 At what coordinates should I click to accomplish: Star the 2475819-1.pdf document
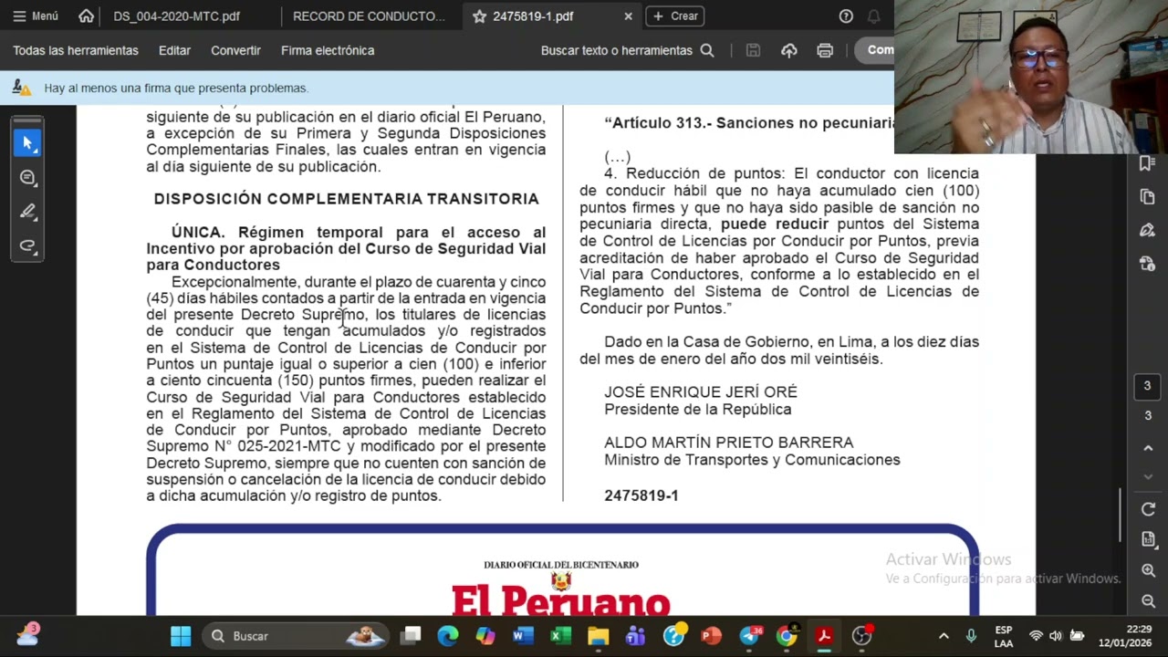[x=479, y=16]
